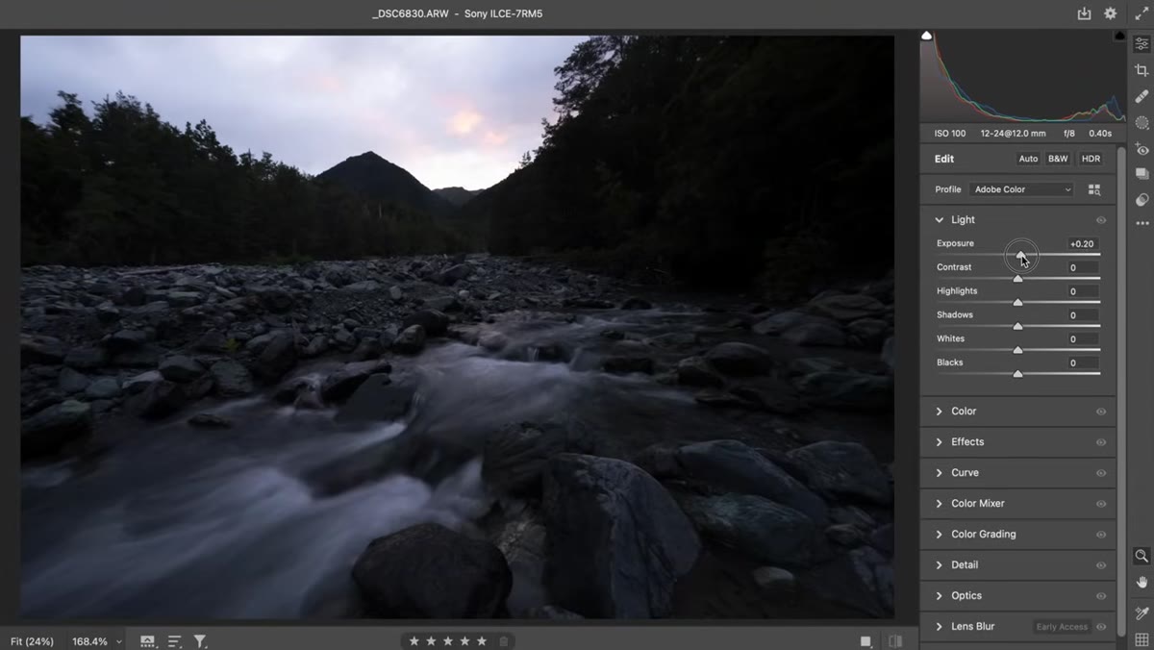Click the Contrast slider handle
The height and width of the screenshot is (650, 1154).
(x=1017, y=279)
